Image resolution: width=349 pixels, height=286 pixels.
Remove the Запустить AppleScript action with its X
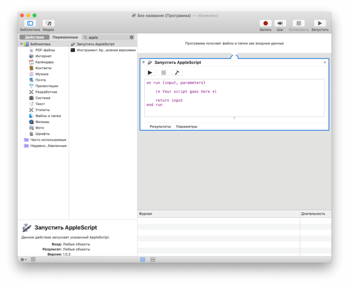(x=325, y=63)
